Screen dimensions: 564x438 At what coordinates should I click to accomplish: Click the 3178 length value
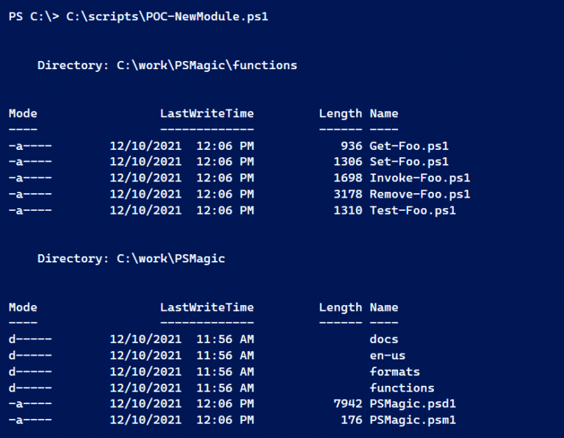348,194
